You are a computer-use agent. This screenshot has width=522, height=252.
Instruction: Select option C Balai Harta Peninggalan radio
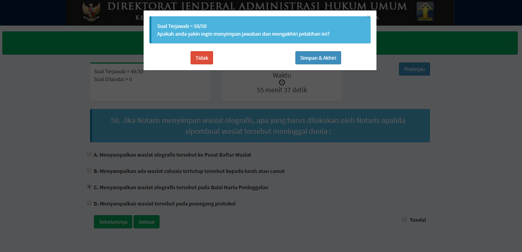click(x=89, y=187)
